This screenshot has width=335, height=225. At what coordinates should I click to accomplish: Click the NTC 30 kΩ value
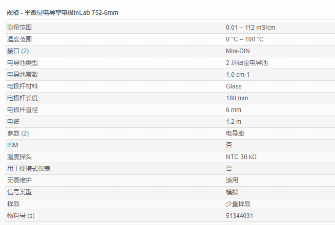pyautogui.click(x=240, y=157)
